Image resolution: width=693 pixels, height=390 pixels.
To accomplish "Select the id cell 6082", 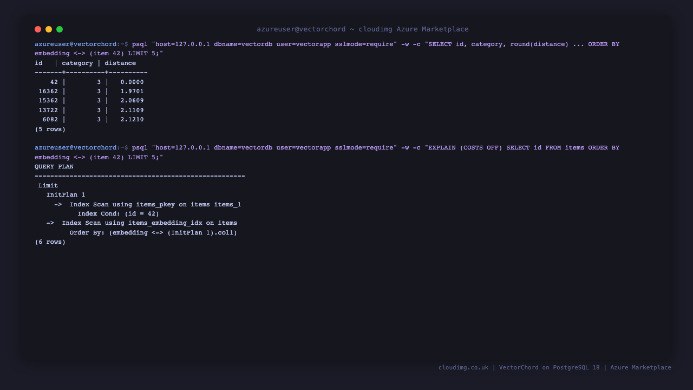I will click(50, 119).
